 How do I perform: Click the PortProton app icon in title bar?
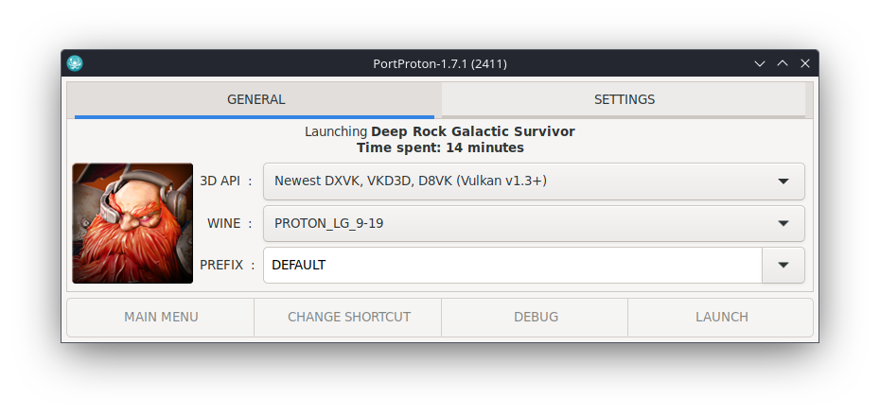[x=76, y=63]
